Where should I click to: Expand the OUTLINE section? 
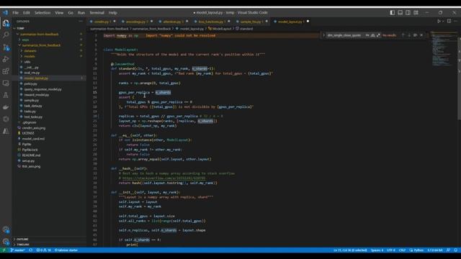point(22,239)
